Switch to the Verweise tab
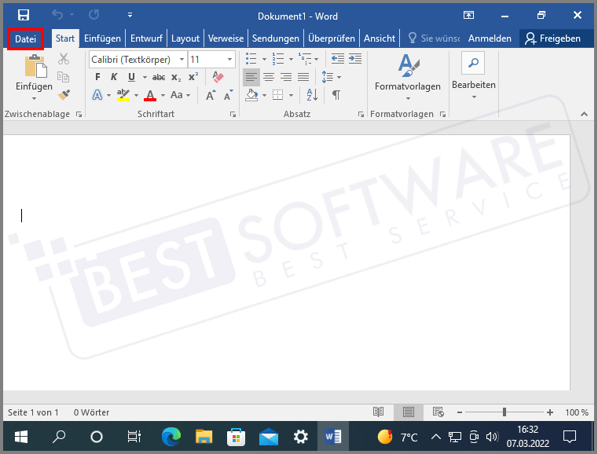598x454 pixels. (x=226, y=38)
